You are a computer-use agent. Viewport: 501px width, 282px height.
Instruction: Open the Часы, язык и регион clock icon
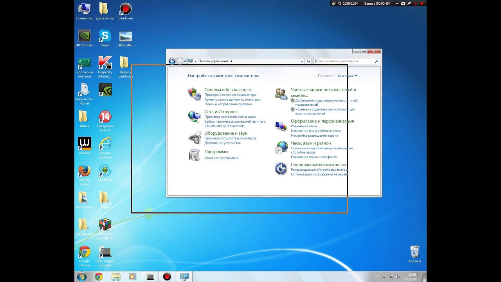click(x=281, y=148)
